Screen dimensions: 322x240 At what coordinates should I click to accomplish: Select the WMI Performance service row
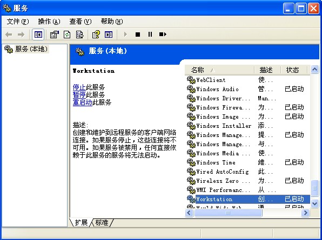point(247,190)
